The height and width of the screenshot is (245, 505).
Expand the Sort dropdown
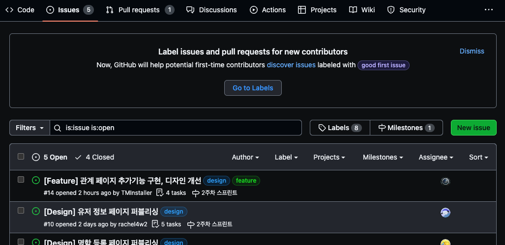[478, 157]
